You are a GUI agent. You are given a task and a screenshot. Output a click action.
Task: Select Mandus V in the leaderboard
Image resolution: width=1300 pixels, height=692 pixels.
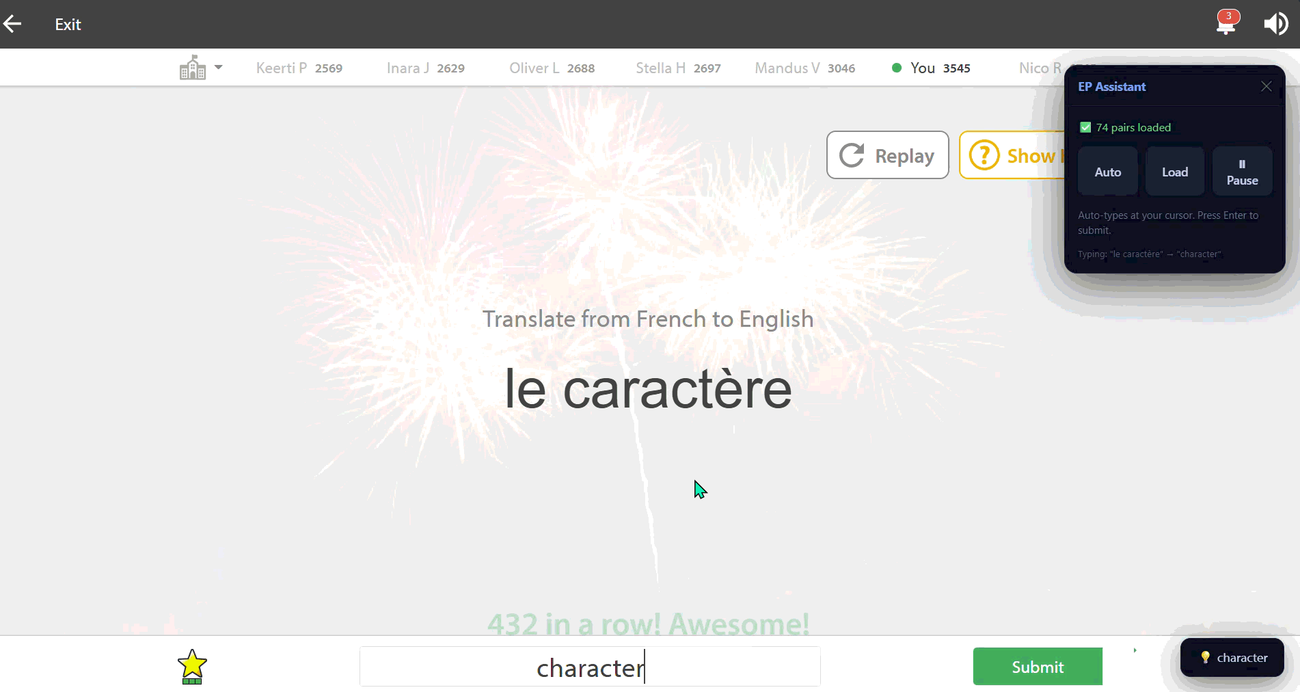pyautogui.click(x=804, y=68)
